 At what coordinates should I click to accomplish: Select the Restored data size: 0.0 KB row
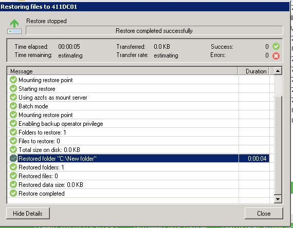click(x=138, y=184)
